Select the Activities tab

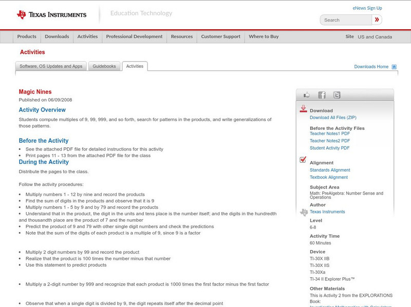click(x=135, y=66)
